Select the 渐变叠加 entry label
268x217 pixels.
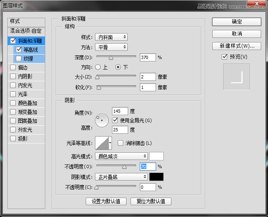[x=27, y=112]
